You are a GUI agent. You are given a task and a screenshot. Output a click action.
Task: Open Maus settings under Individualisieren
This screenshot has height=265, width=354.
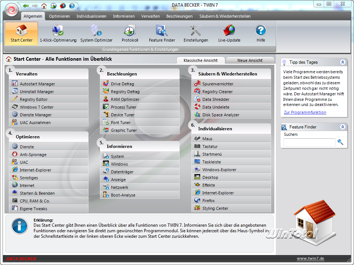231,139
